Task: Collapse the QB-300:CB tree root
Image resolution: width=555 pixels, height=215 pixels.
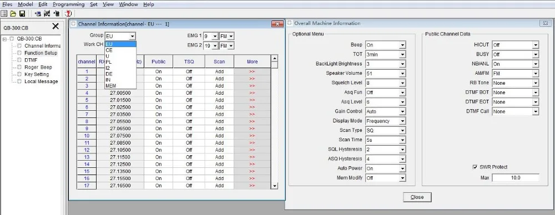Action: 4,39
